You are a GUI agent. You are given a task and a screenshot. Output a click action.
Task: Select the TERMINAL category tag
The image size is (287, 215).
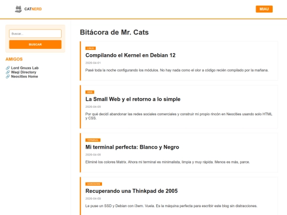[93, 140]
